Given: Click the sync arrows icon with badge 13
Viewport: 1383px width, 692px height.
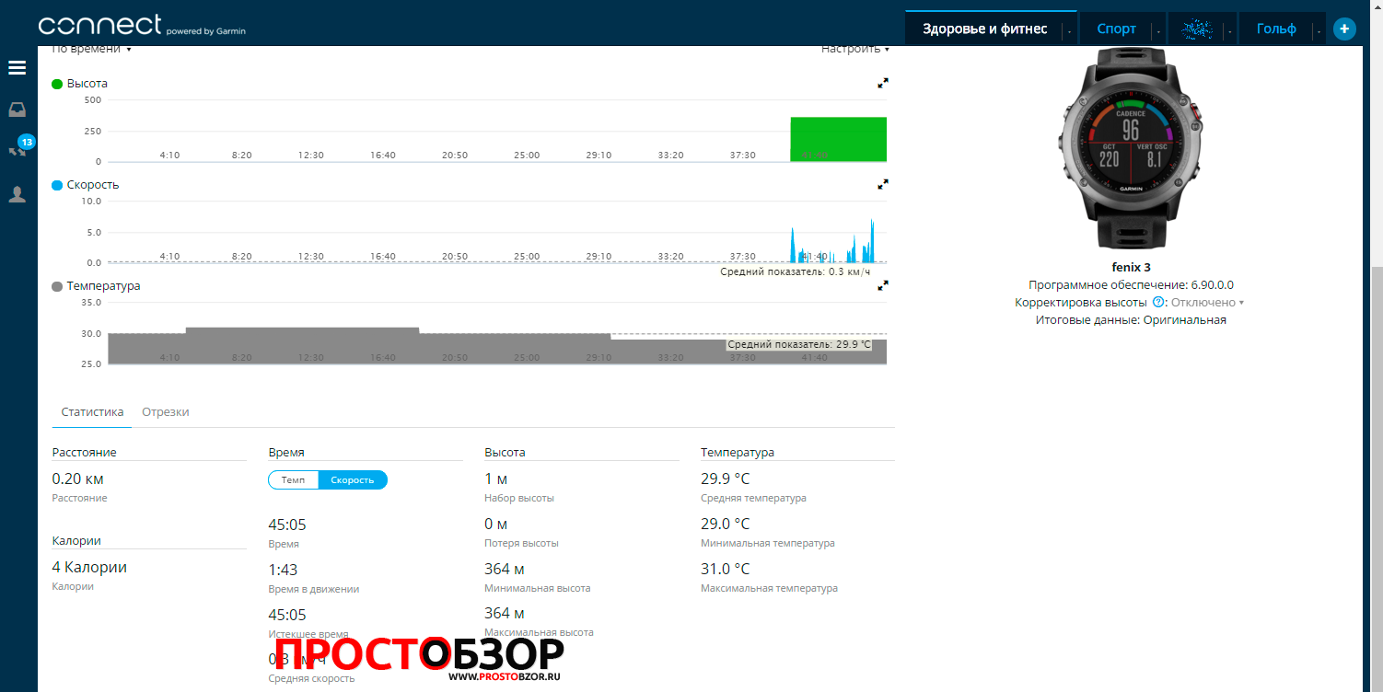Looking at the screenshot, I should pos(17,149).
